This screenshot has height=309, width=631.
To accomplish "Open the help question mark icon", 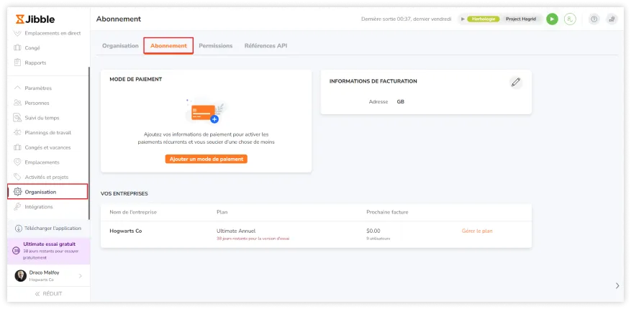I will (x=594, y=19).
